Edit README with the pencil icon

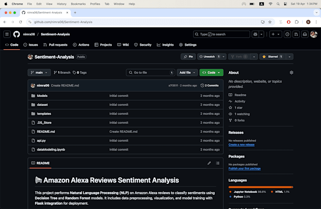point(209,163)
